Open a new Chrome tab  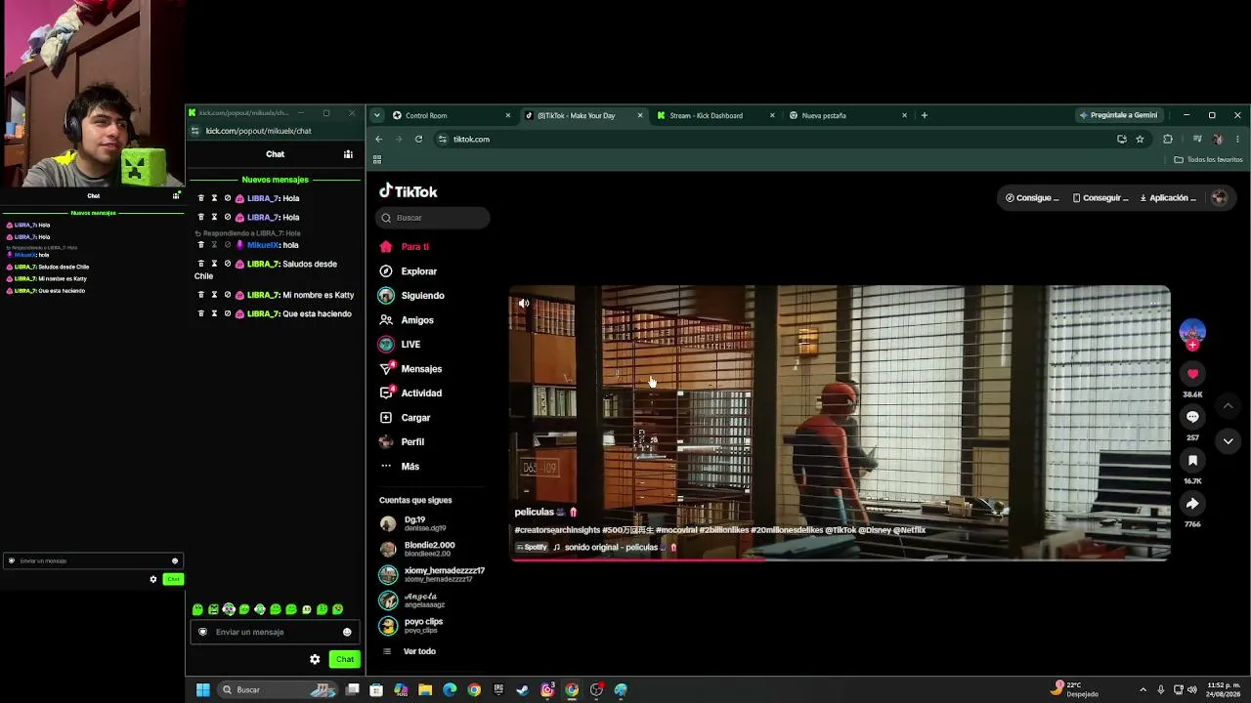pos(925,115)
